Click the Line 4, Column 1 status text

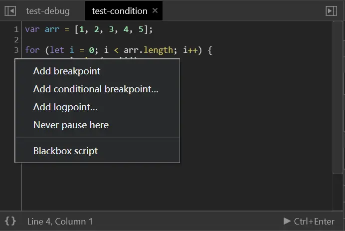[x=60, y=221]
